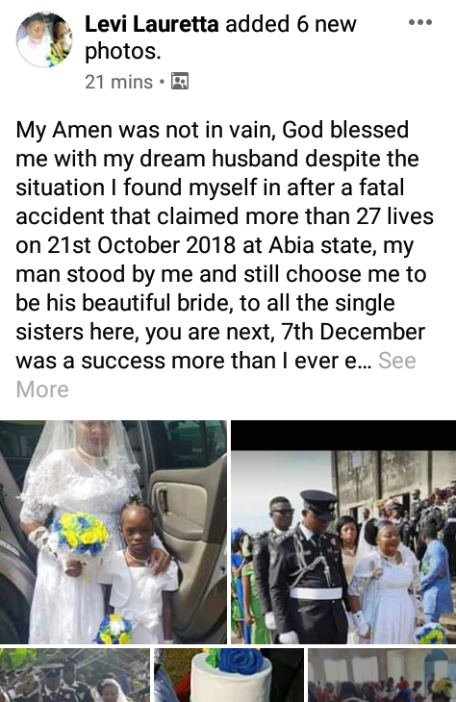Open the bottom-left uniformed officers photo
This screenshot has width=456, height=702.
pyautogui.click(x=75, y=675)
